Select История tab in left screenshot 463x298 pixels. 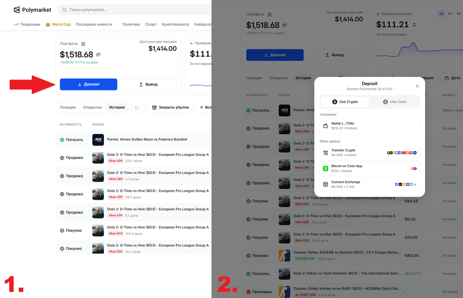point(117,107)
